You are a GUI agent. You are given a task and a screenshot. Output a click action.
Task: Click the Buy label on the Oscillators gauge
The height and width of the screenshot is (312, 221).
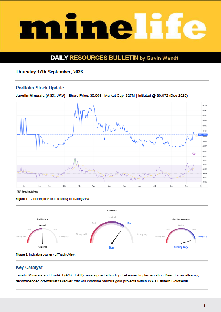tap(55, 229)
